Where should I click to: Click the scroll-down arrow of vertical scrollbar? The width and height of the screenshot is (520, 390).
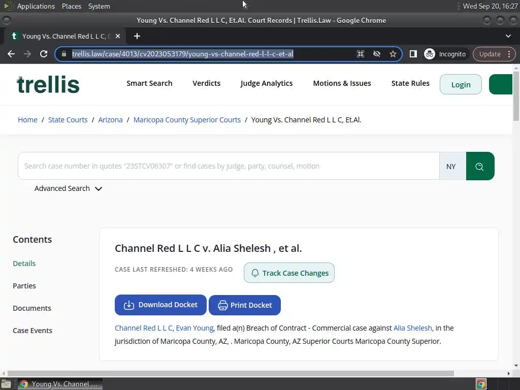point(516,366)
